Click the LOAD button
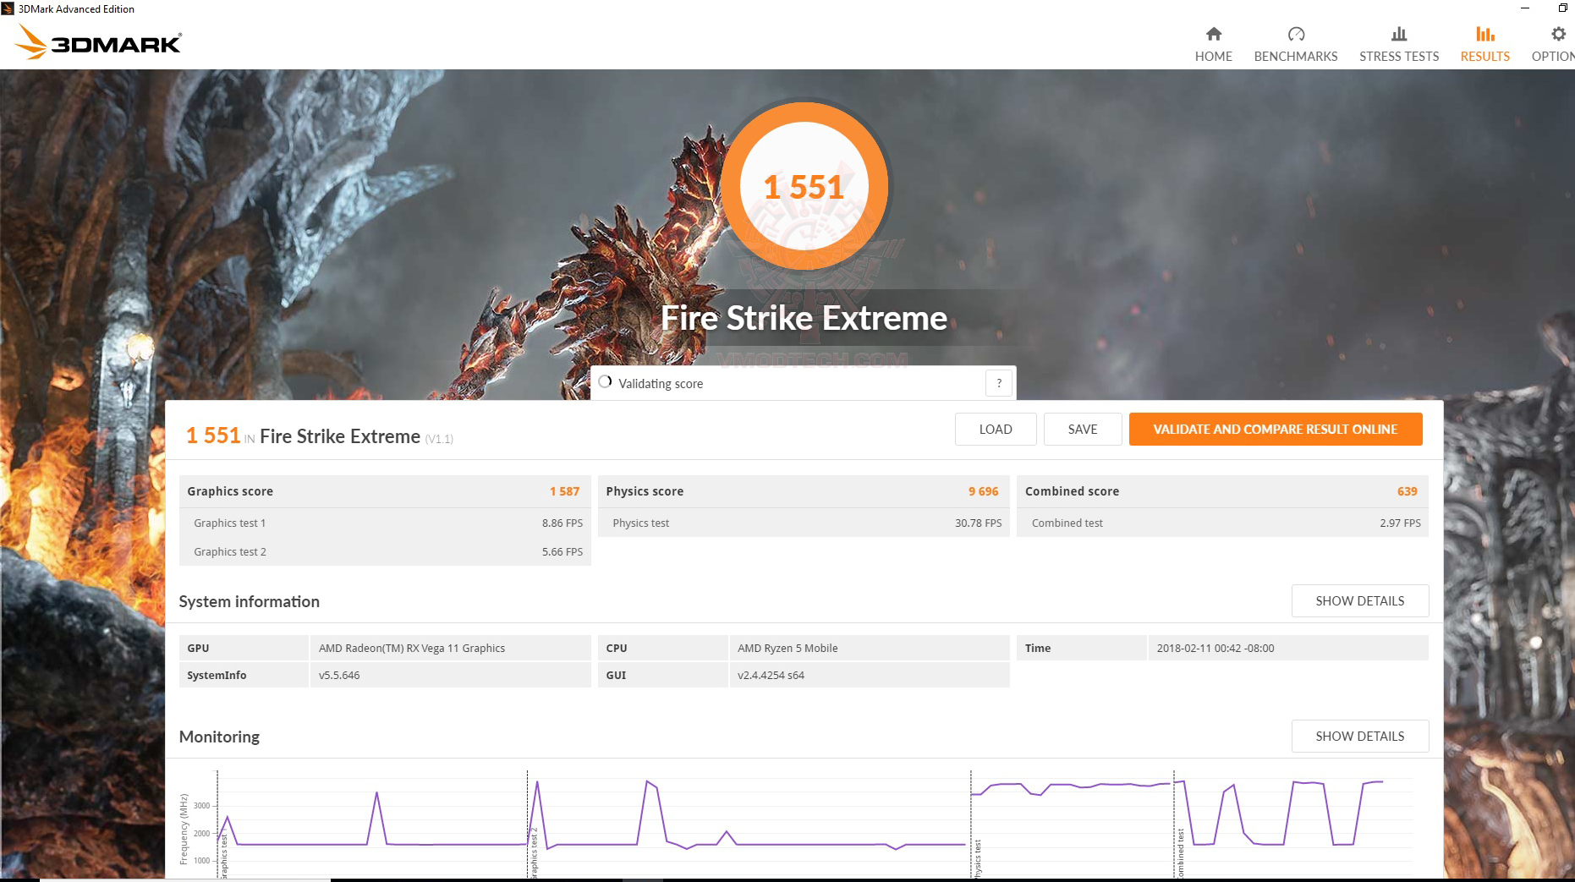The height and width of the screenshot is (882, 1575). point(996,429)
